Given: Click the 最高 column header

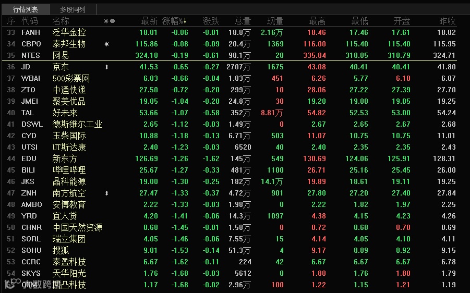Looking at the screenshot, I should pos(317,21).
